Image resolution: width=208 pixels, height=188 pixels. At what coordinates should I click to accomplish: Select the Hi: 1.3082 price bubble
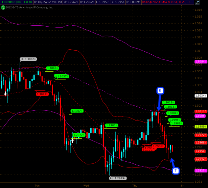[28, 59]
